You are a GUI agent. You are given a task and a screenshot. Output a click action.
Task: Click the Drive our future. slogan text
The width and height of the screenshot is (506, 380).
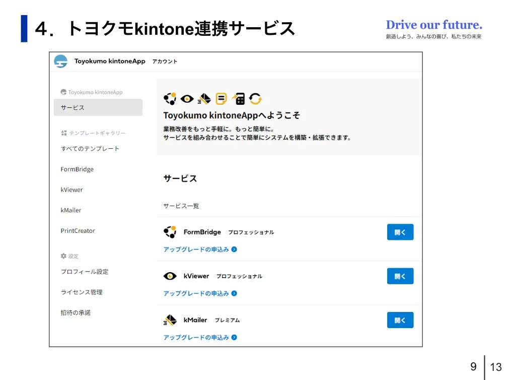tap(434, 25)
